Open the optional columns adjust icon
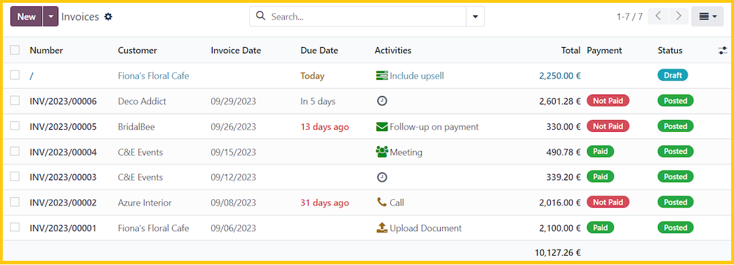734x265 pixels. pos(723,50)
